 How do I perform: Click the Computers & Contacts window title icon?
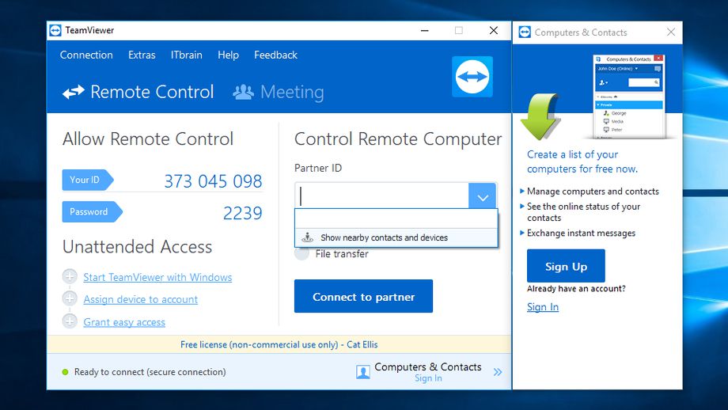(525, 32)
